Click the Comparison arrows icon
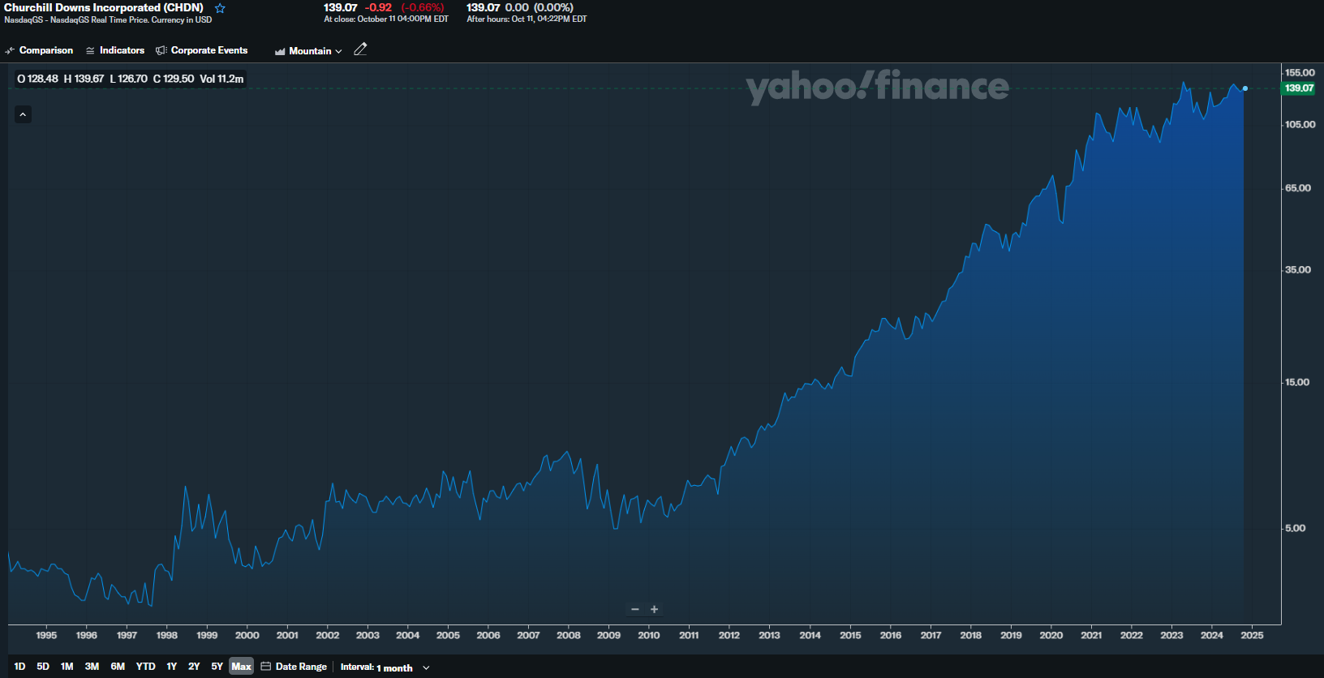The height and width of the screenshot is (678, 1324). coord(10,50)
